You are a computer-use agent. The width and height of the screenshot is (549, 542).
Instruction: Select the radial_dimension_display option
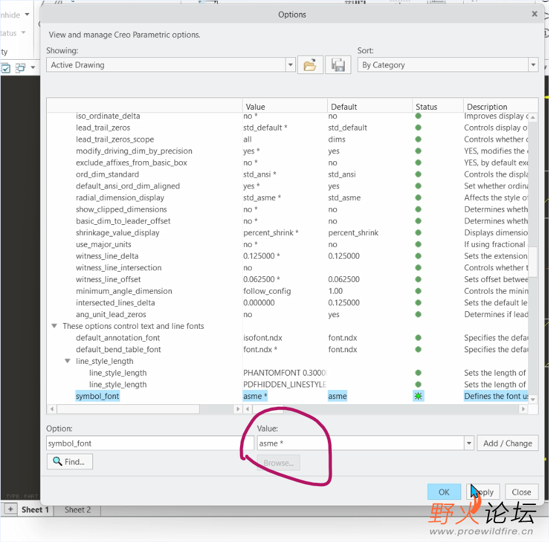coord(120,198)
